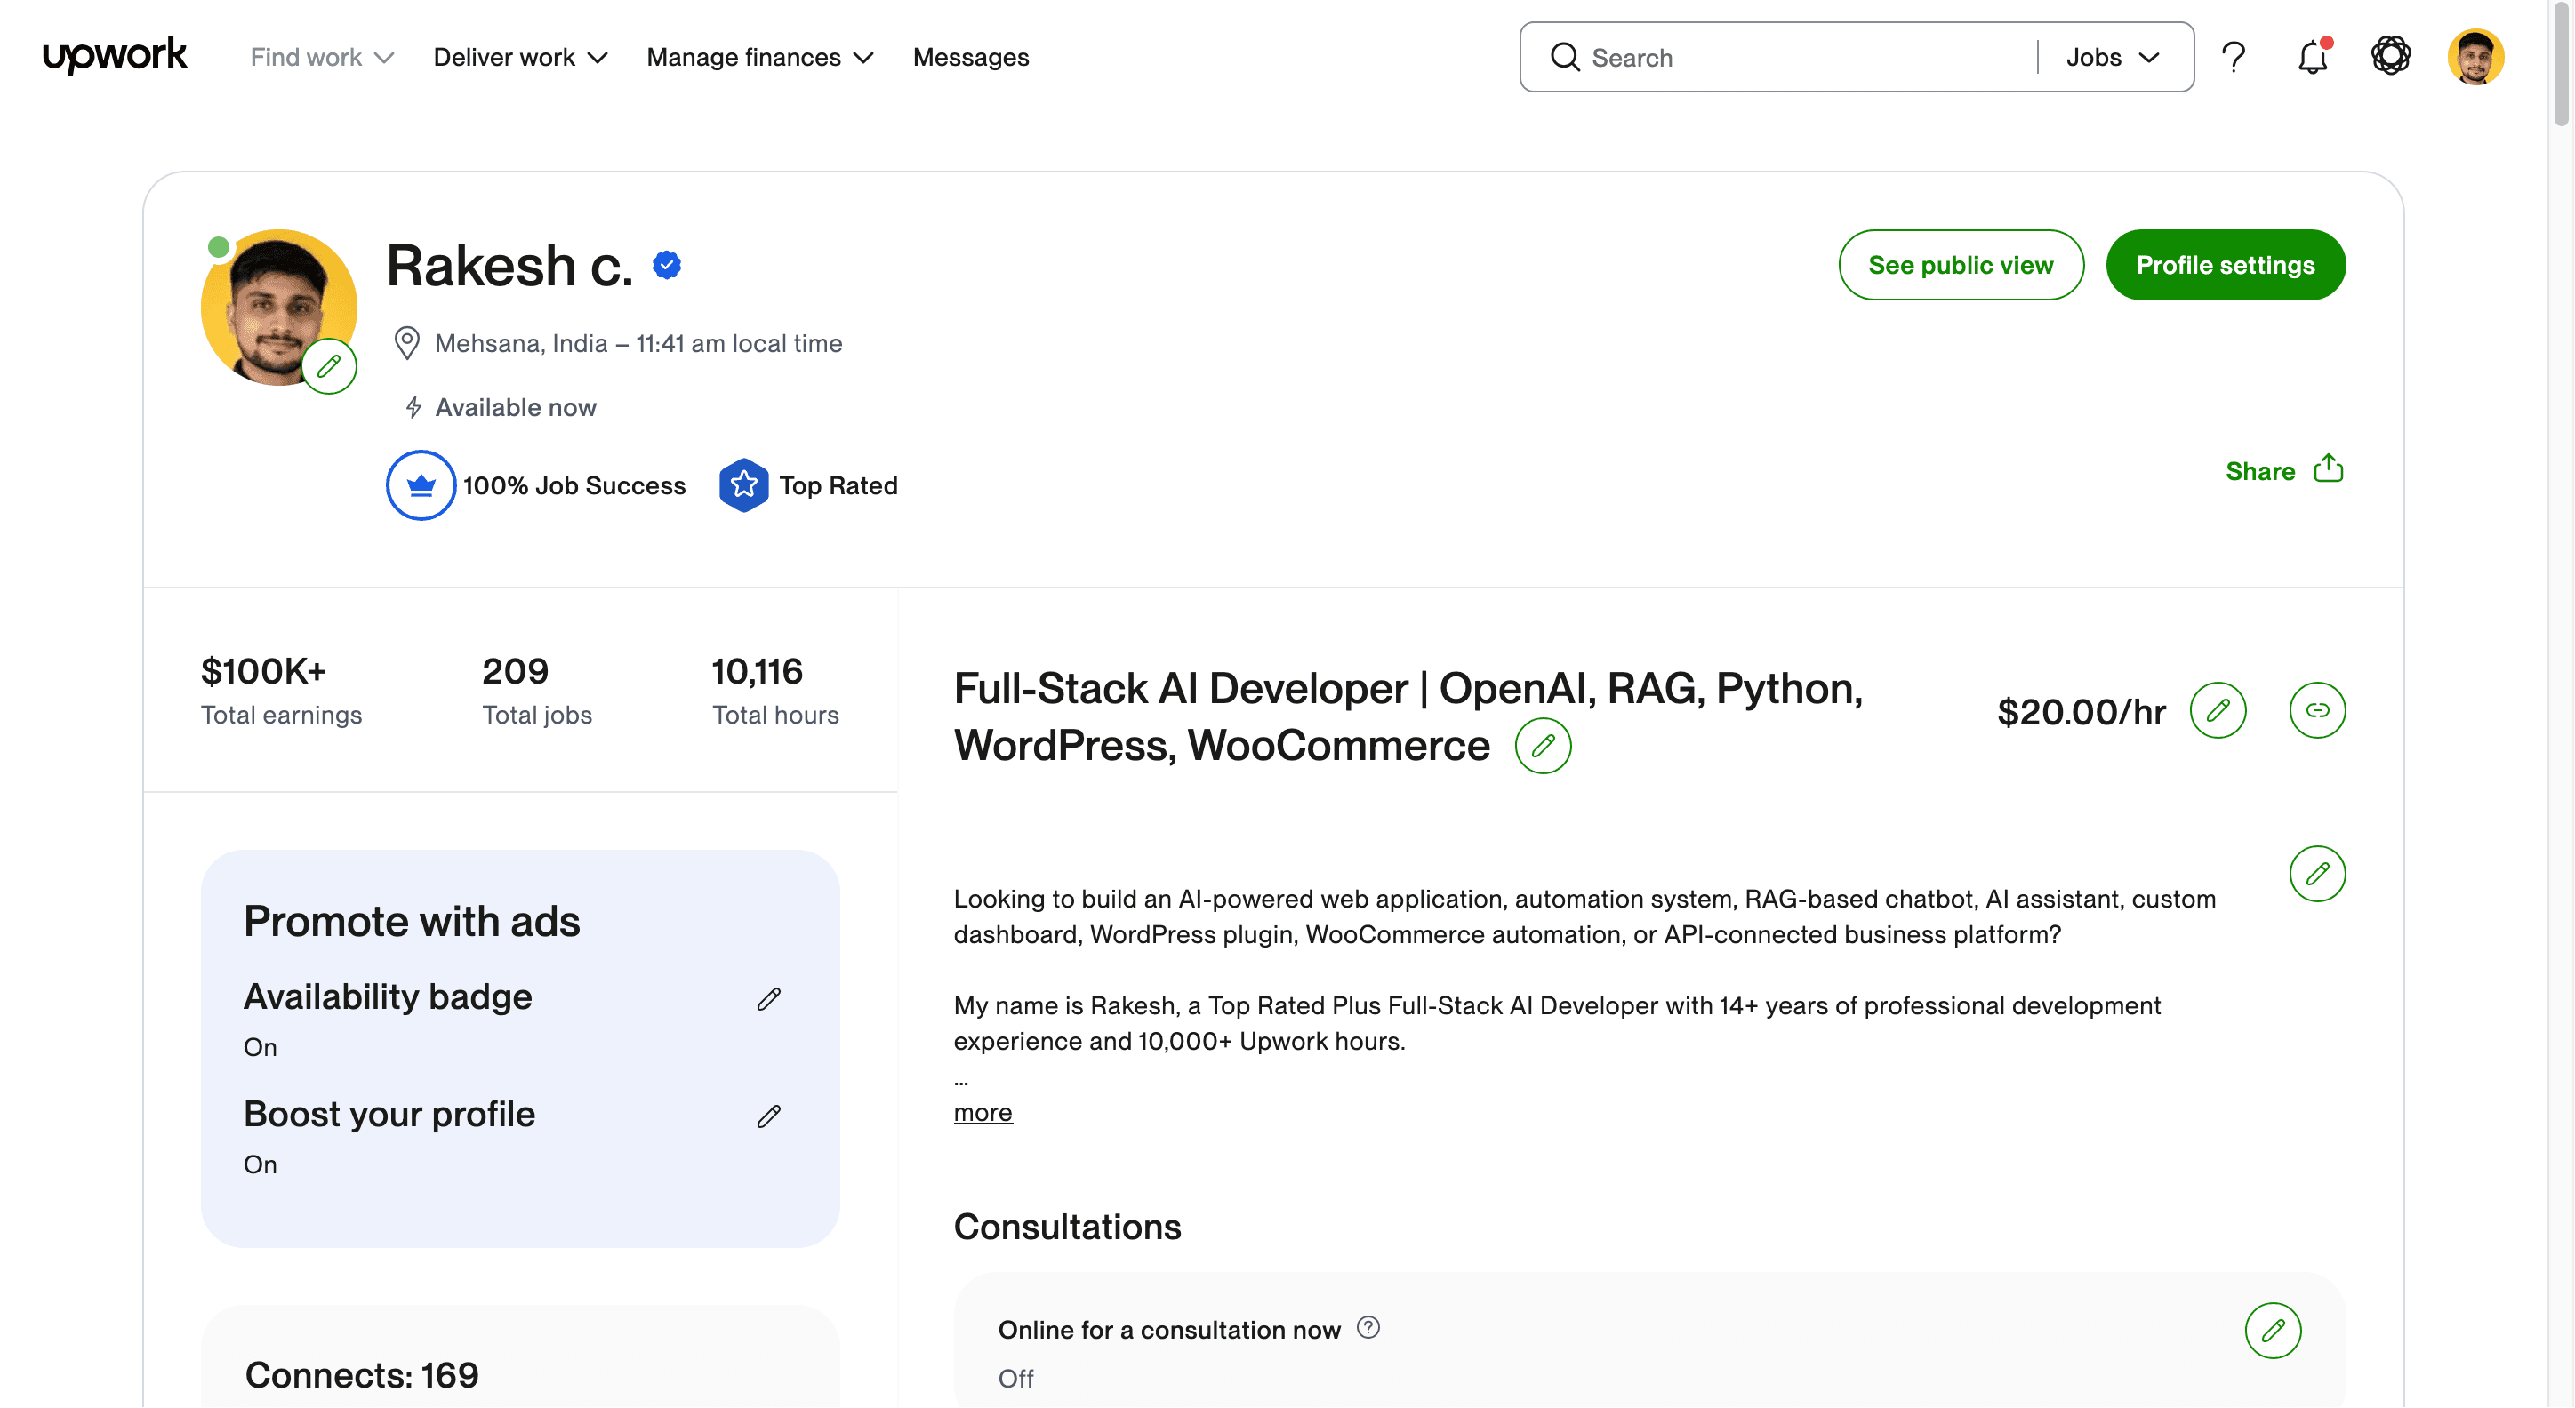Click the $20.00/hr rate text

tap(2082, 713)
